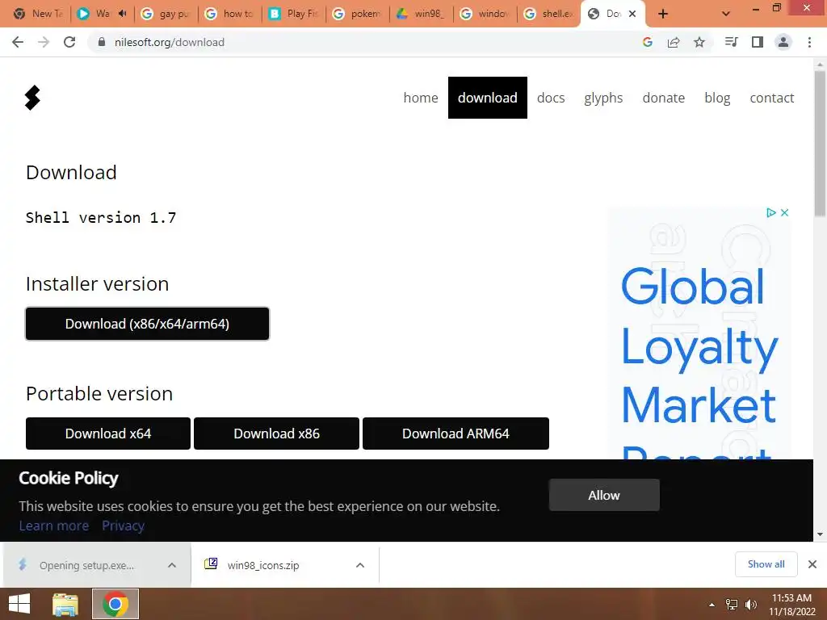Open Google icon in the address bar
The width and height of the screenshot is (827, 620).
click(648, 42)
